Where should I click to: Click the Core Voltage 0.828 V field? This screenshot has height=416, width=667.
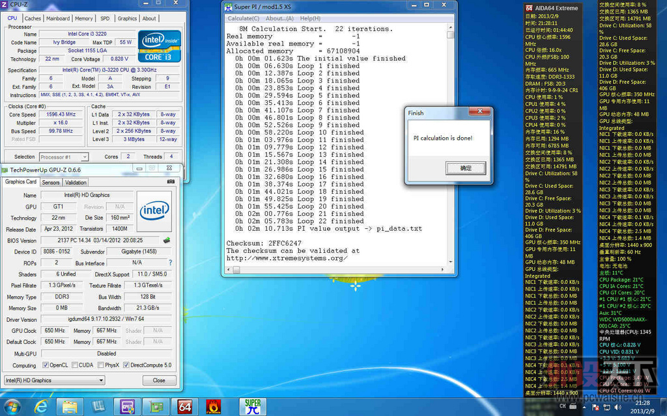tap(120, 59)
